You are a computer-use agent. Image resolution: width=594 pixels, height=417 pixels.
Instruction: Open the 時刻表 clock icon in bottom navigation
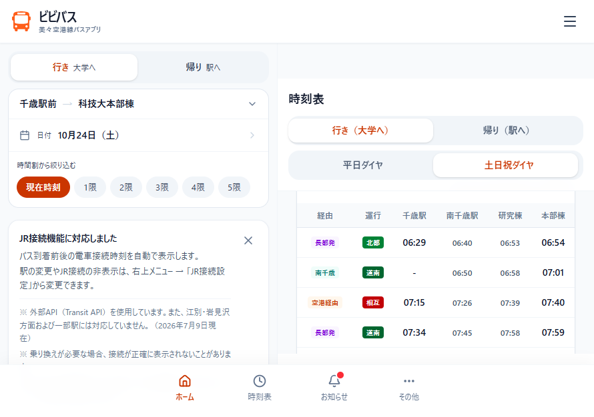click(x=260, y=381)
